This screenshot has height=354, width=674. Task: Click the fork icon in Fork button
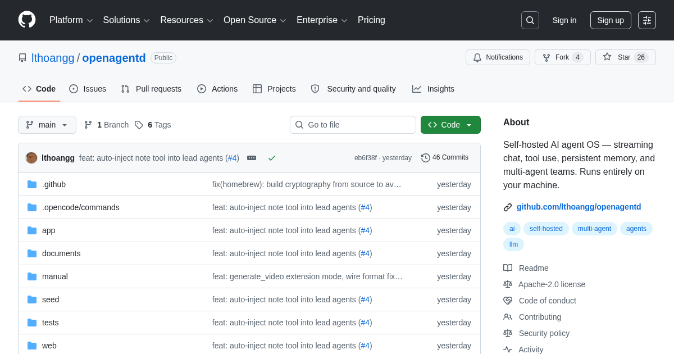click(x=547, y=57)
